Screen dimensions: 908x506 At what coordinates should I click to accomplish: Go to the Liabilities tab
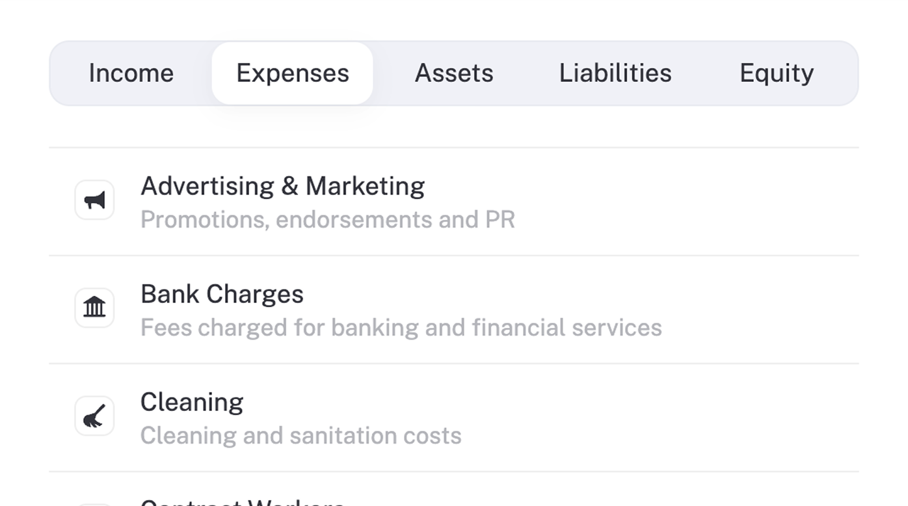pyautogui.click(x=615, y=73)
